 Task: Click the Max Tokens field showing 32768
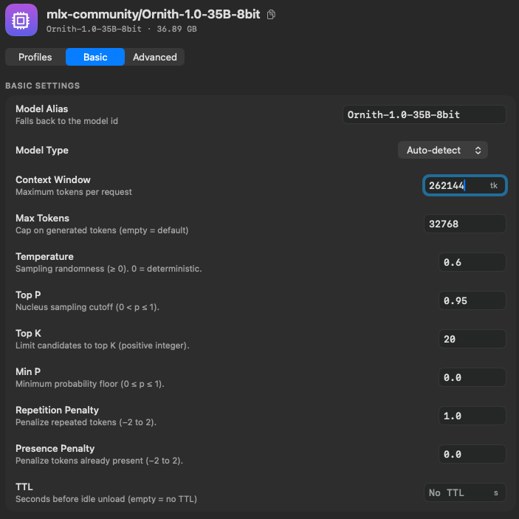pyautogui.click(x=464, y=224)
